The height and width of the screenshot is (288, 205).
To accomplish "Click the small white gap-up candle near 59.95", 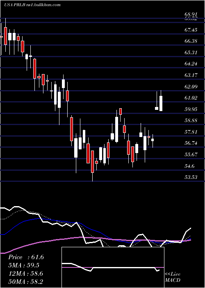I will [x=157, y=108].
